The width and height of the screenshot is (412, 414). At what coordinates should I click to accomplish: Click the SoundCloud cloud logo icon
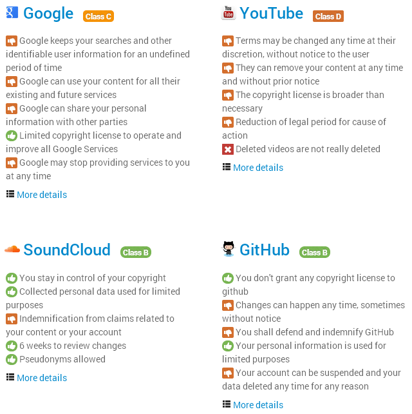(x=12, y=250)
